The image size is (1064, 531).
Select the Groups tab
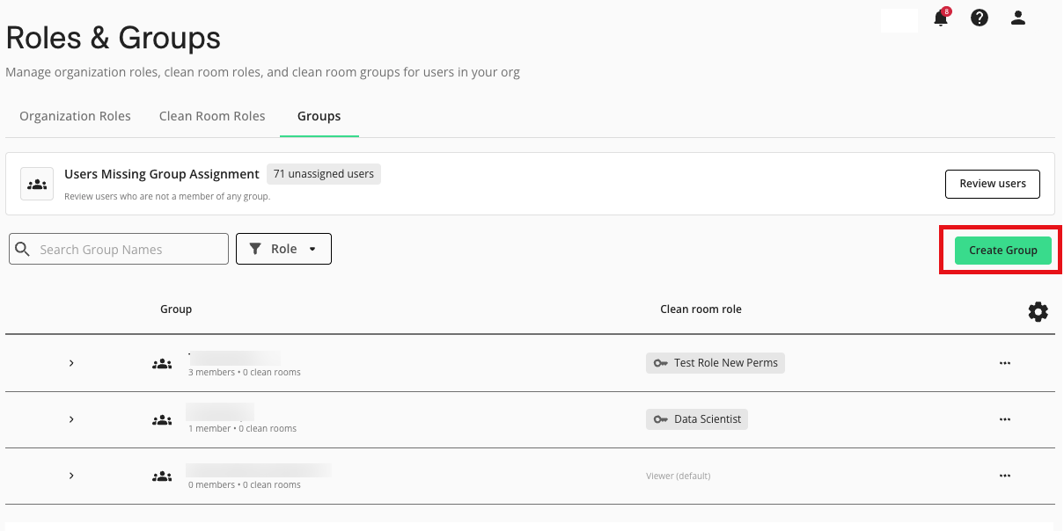[319, 116]
